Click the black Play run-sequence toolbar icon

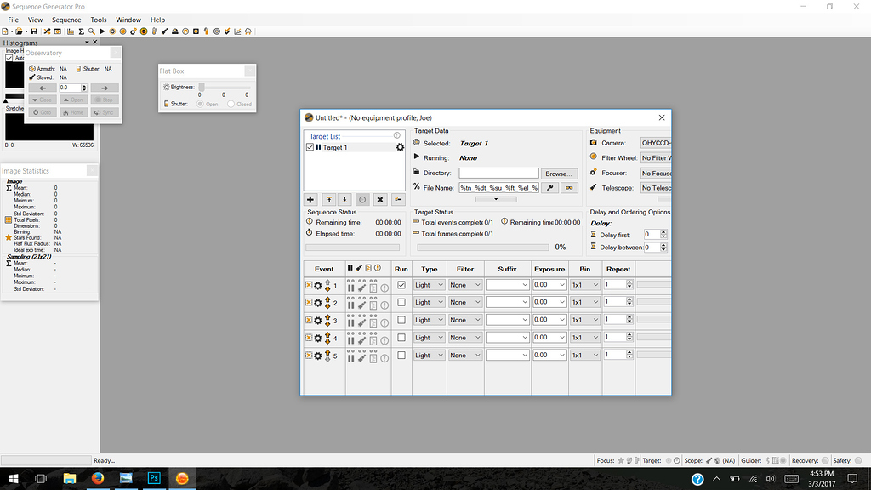(102, 31)
